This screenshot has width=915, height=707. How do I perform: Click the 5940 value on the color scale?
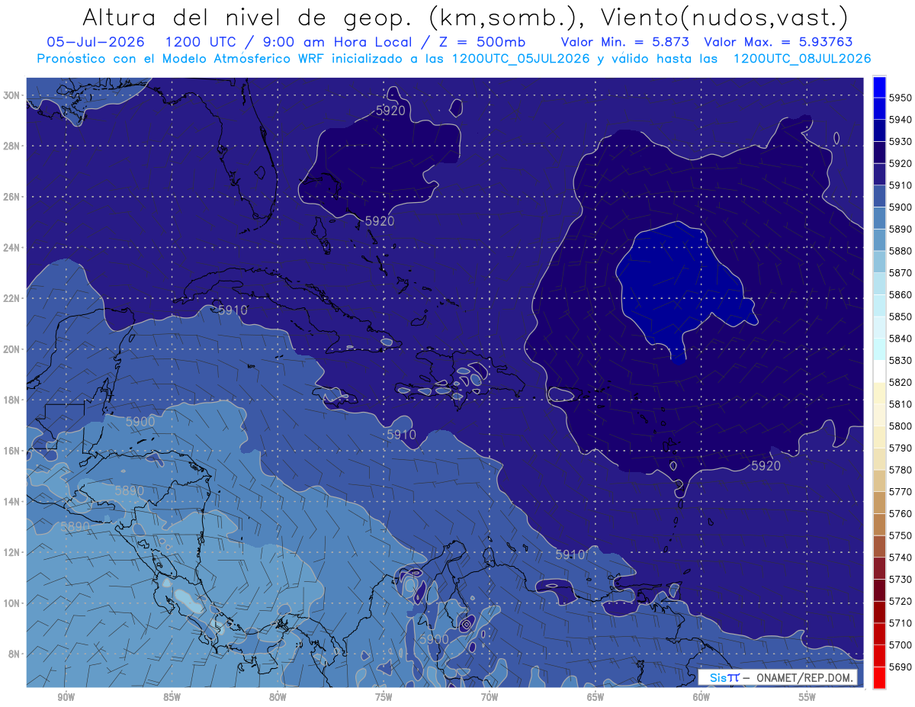pyautogui.click(x=901, y=120)
